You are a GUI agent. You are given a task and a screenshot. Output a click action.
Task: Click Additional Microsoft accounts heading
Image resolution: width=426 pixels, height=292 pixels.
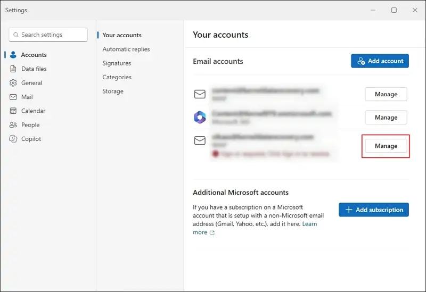click(241, 193)
